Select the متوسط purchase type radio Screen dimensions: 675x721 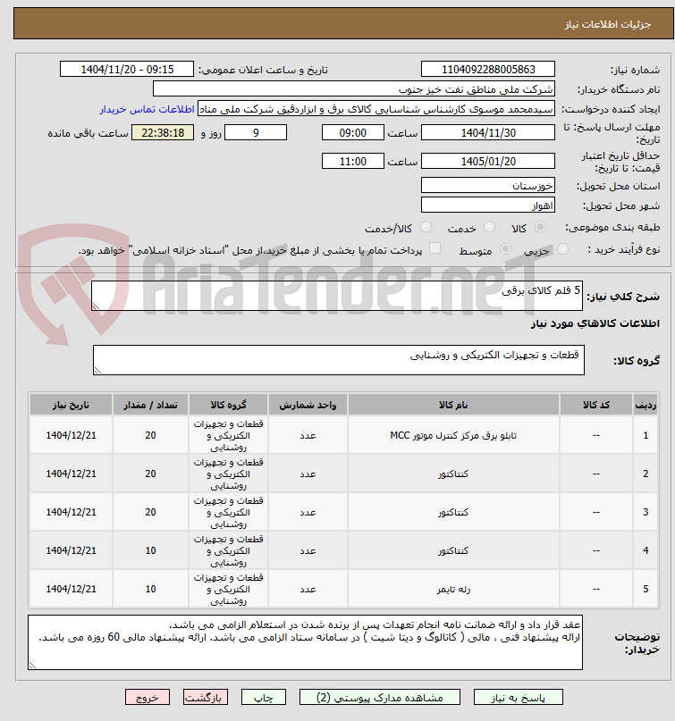tap(505, 249)
